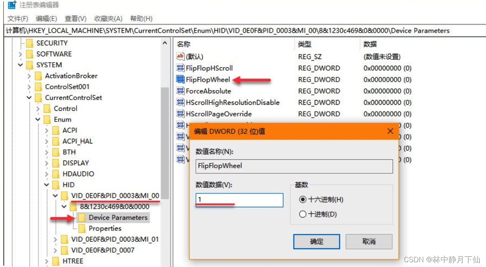Click the 取消 button
Viewport: 486px width, 267px height.
pos(369,241)
